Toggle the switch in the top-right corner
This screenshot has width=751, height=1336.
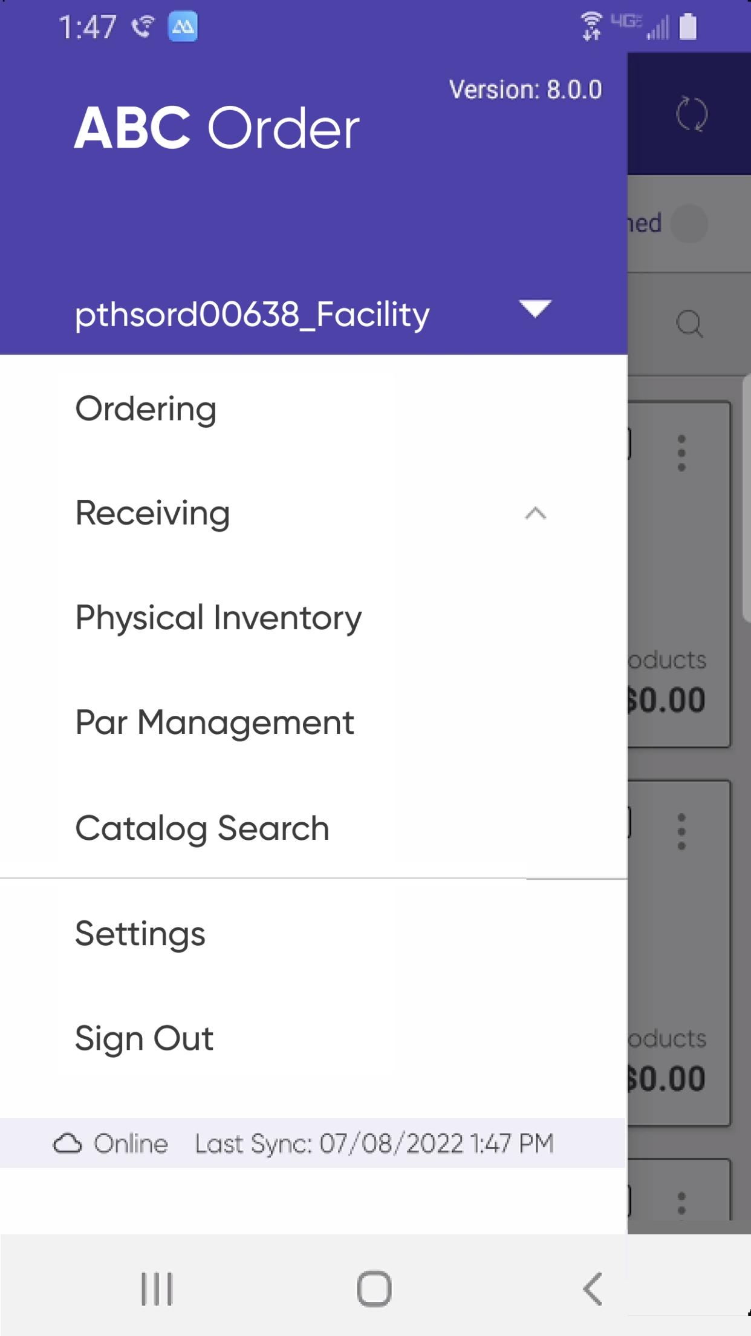tap(688, 224)
